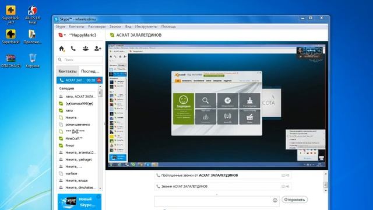Open the call phones dial pad icon
The image size is (373, 210).
[x=73, y=48]
